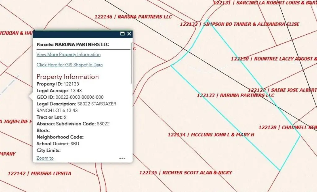317x192 pixels.
Task: Open View More Property Information link
Action: tap(68, 54)
